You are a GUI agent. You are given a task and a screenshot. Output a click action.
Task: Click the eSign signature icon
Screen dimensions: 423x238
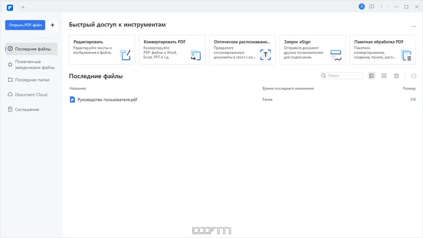(336, 55)
